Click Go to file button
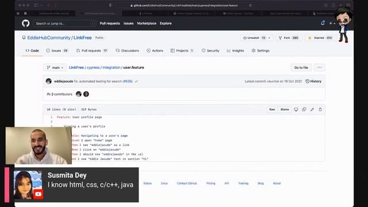 [301, 68]
